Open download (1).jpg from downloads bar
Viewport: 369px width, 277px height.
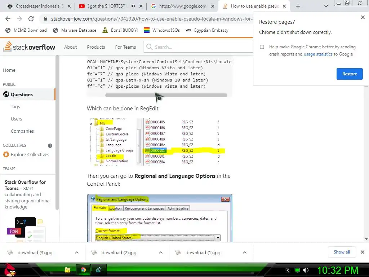(203, 252)
